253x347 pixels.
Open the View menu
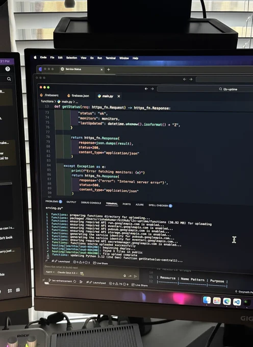tap(83, 58)
